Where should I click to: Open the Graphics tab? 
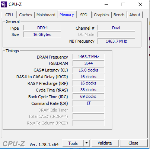point(102,15)
